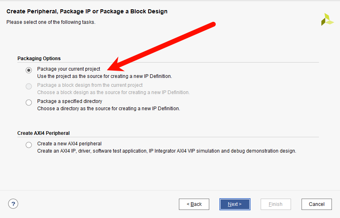This screenshot has height=218, width=340.
Task: Click the Create an AXI4 IP, driver description
Action: tap(166, 151)
